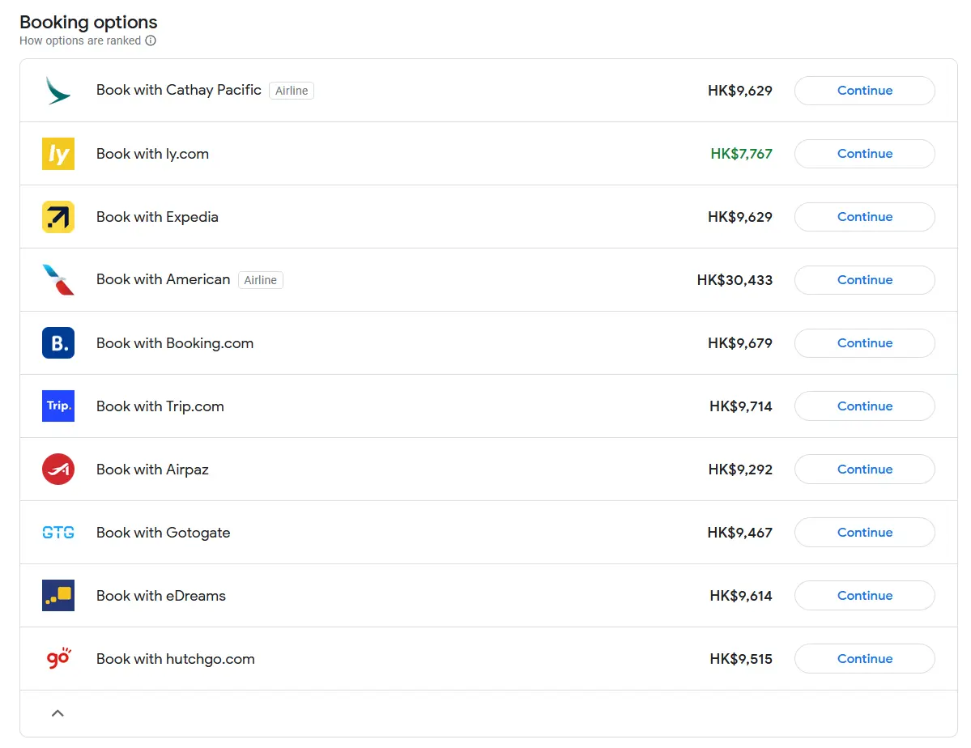The width and height of the screenshot is (971, 748).
Task: Click the Airline badge next to Cathay Pacific
Action: (292, 91)
